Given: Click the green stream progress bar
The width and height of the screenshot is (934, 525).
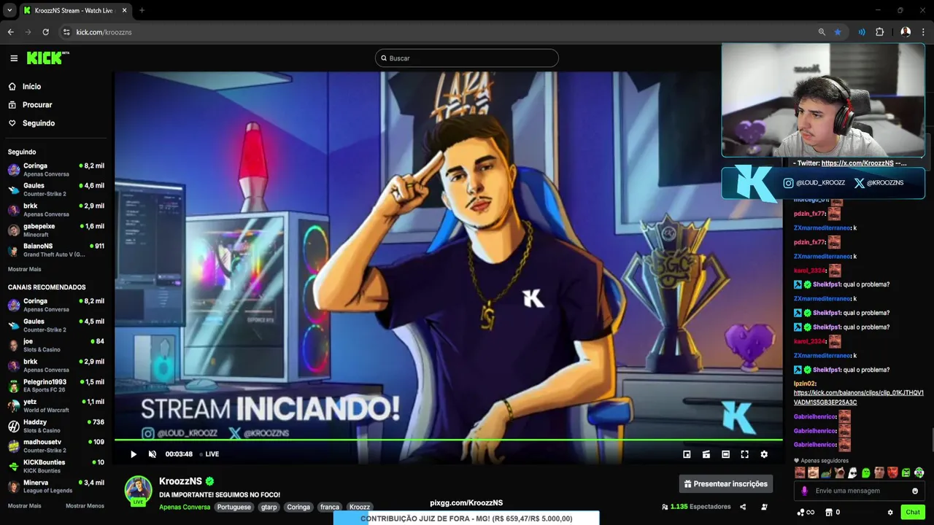Looking at the screenshot, I should [448, 440].
